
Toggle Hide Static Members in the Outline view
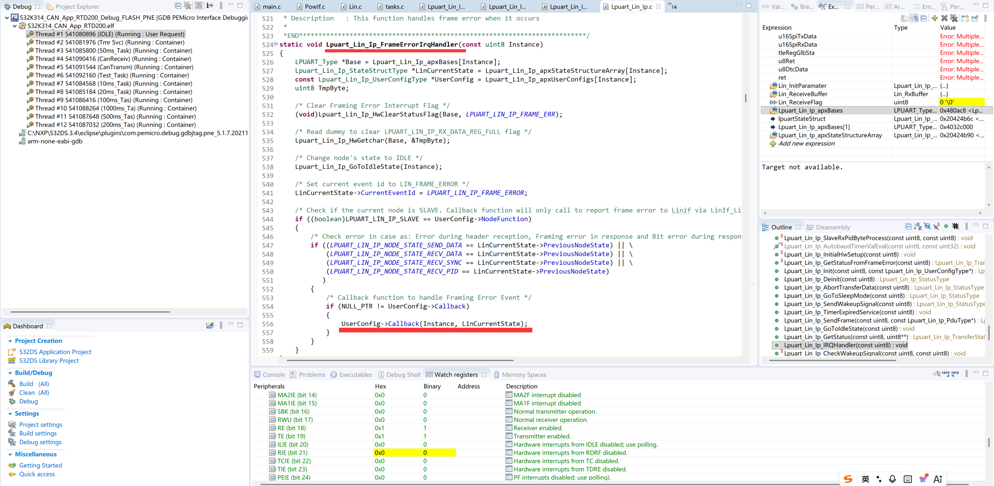(x=937, y=227)
